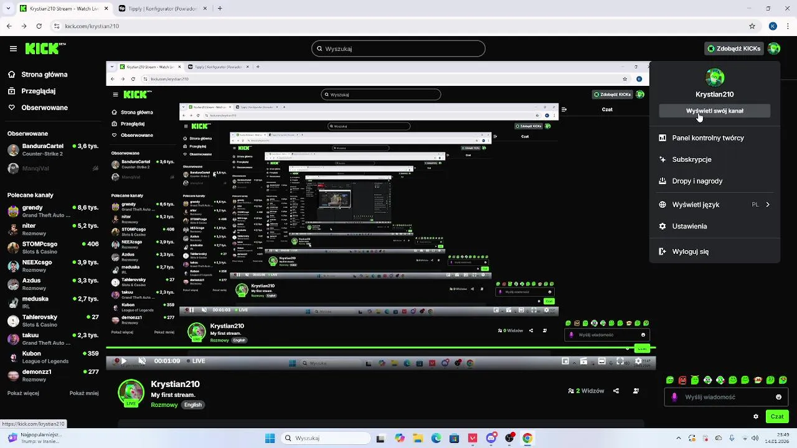797x448 pixels.
Task: Open Microsoft Edge from taskbar
Action: point(436,438)
